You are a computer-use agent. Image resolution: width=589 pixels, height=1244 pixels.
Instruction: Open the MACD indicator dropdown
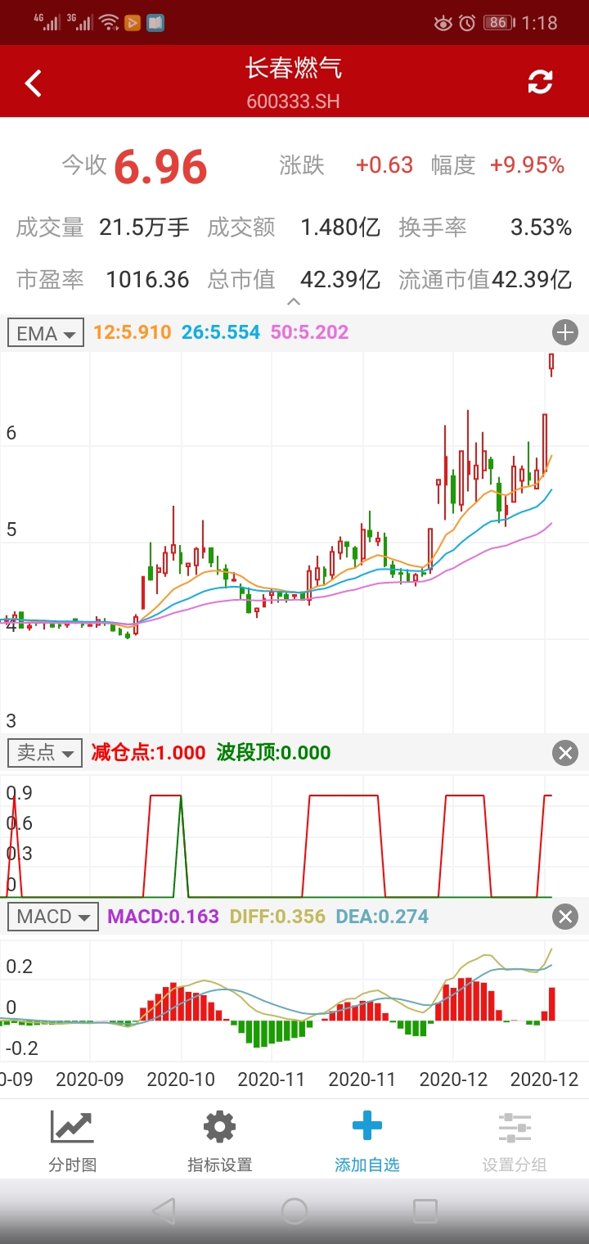pos(53,917)
